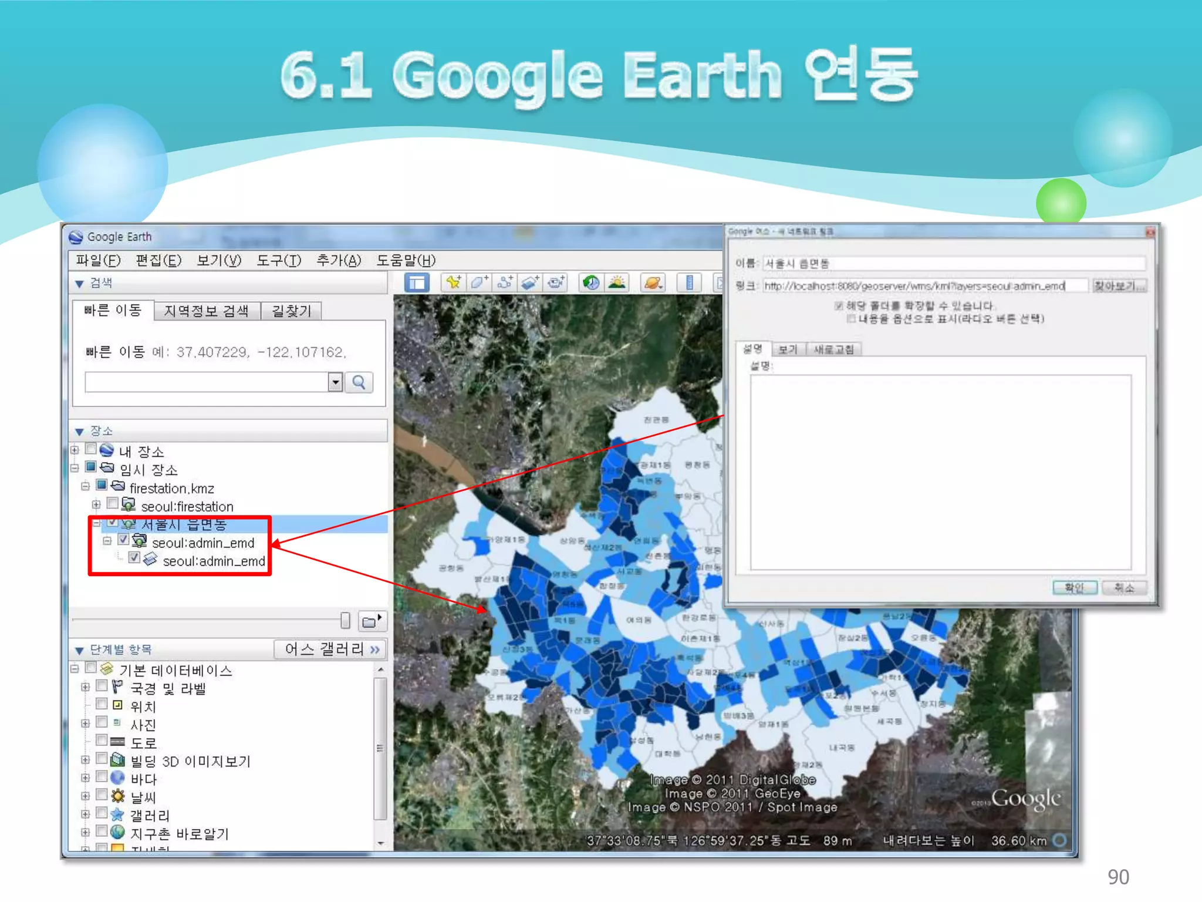Click the Record a Tour camera icon
Image resolution: width=1202 pixels, height=902 pixels.
tap(555, 283)
